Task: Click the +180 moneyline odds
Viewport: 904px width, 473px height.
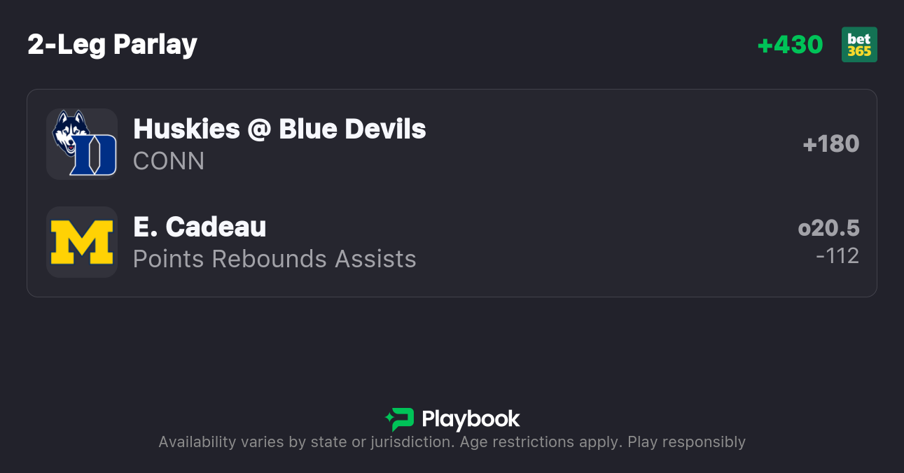Action: click(x=831, y=144)
